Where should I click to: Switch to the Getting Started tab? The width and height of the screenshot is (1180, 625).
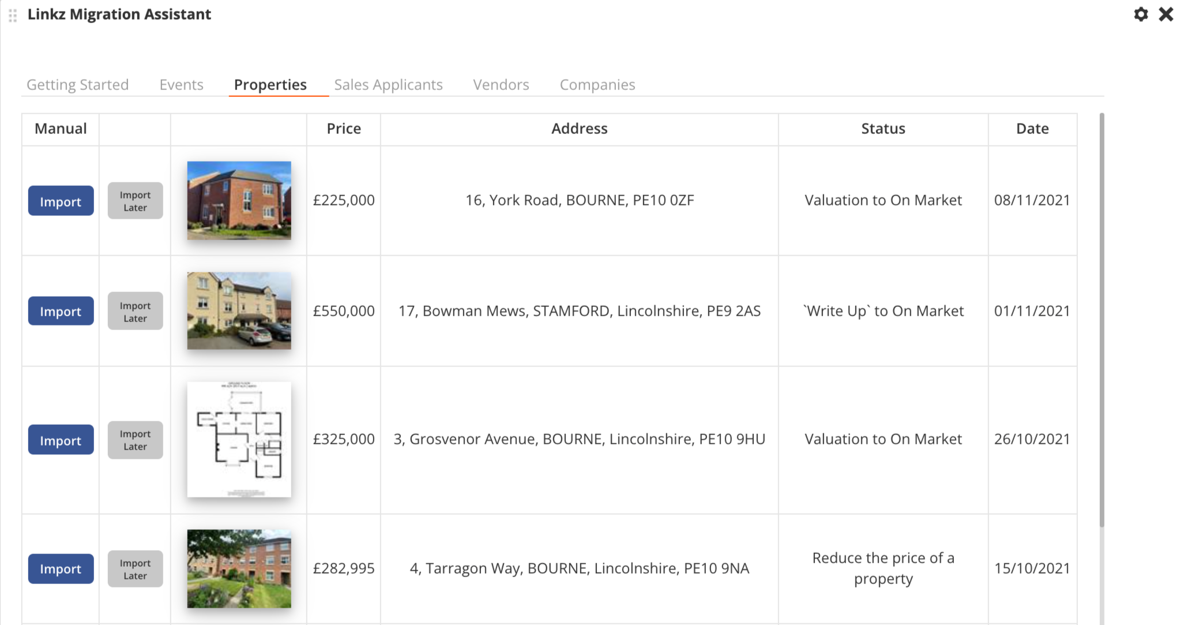pyautogui.click(x=77, y=85)
